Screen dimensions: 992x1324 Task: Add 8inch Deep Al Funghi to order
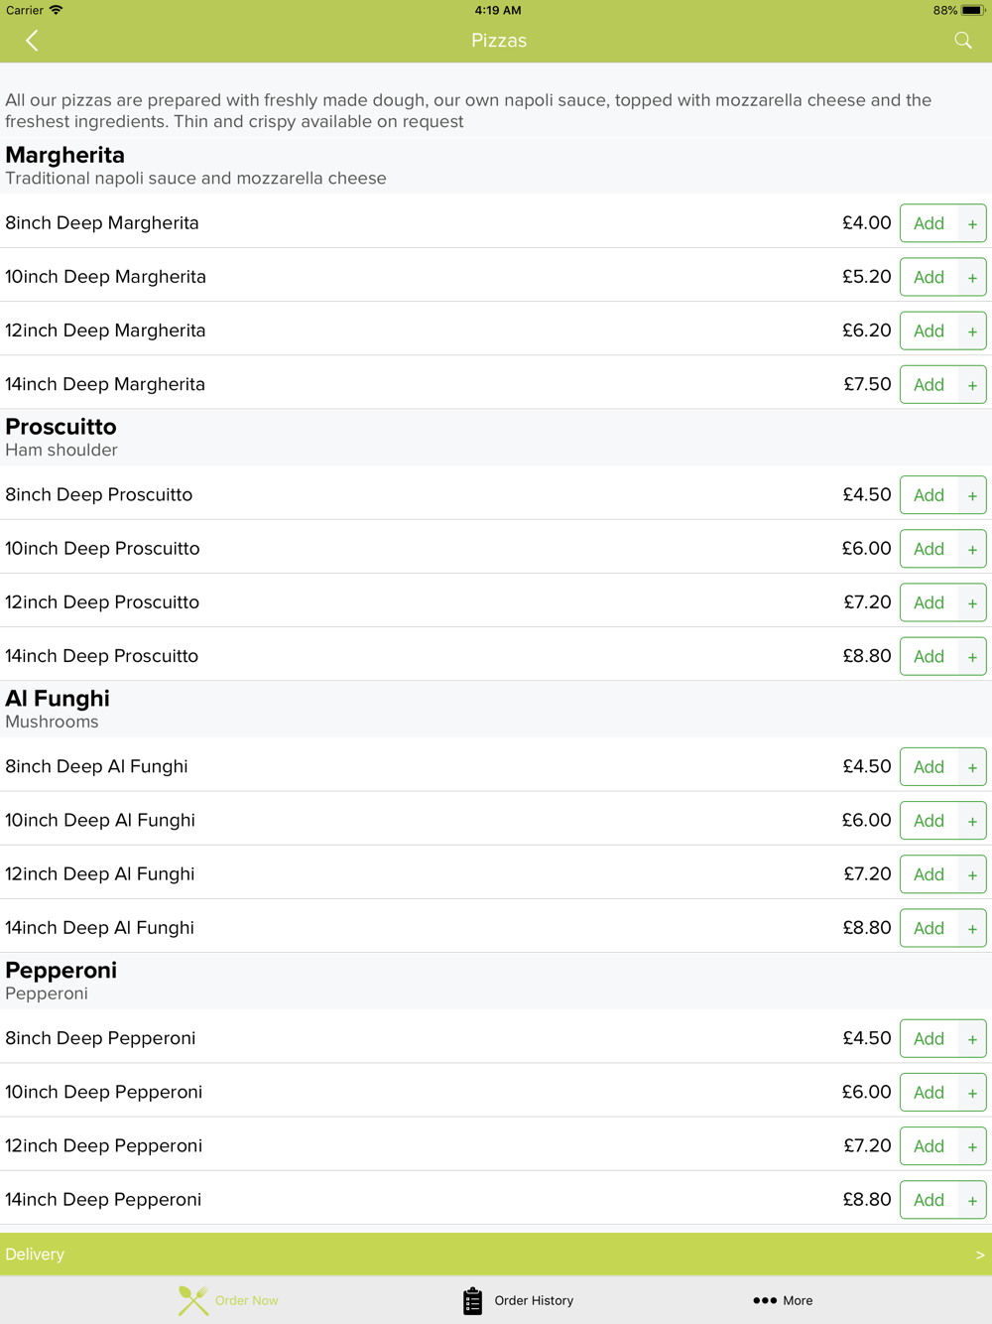pyautogui.click(x=941, y=767)
